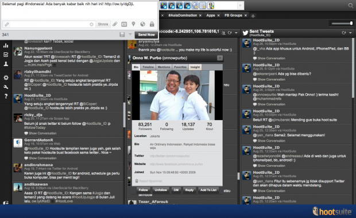Toggle the document-shaped profile avatar in profile picker
This screenshot has width=356, height=218.
click(203, 5)
